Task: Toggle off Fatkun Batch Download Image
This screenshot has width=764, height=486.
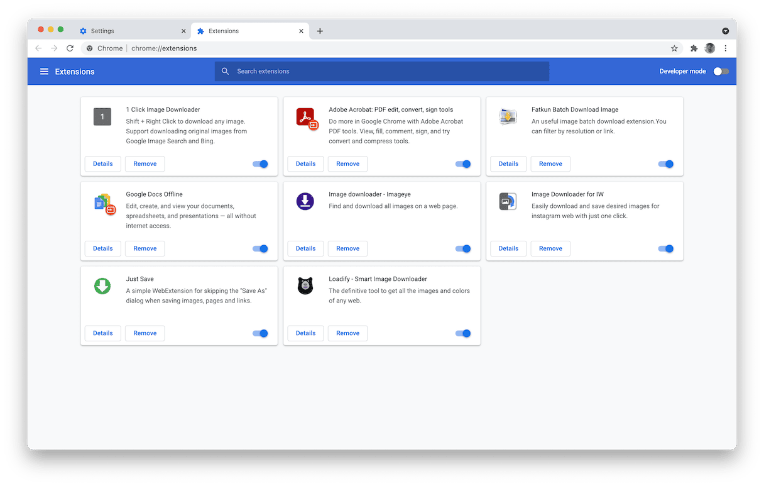Action: tap(665, 164)
